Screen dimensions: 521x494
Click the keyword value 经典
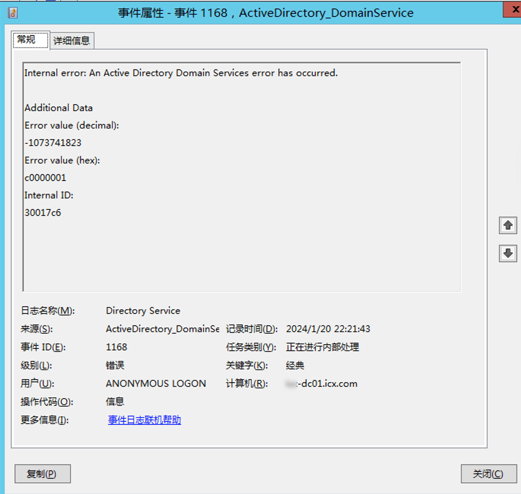(x=295, y=366)
